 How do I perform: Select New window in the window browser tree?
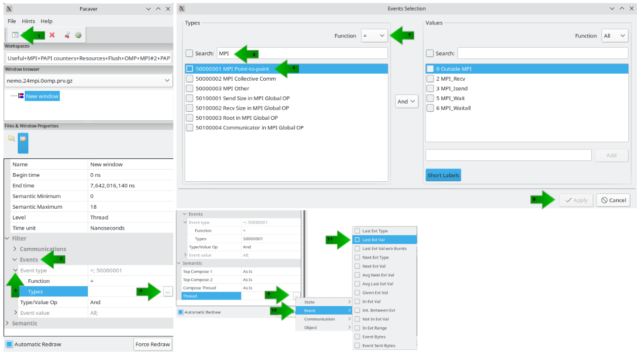click(x=42, y=96)
